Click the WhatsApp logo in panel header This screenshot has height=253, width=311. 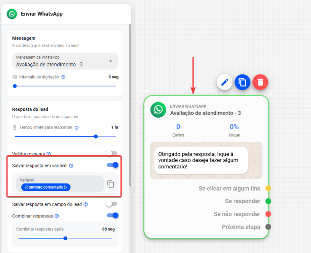12,14
